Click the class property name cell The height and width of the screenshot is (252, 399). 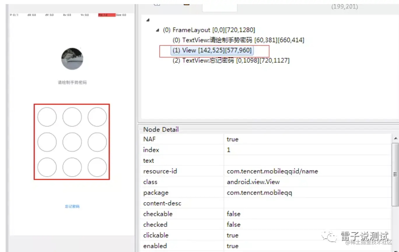pyautogui.click(x=182, y=182)
